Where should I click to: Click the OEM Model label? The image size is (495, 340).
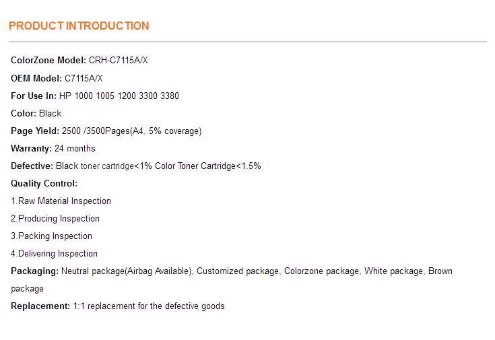pyautogui.click(x=36, y=78)
